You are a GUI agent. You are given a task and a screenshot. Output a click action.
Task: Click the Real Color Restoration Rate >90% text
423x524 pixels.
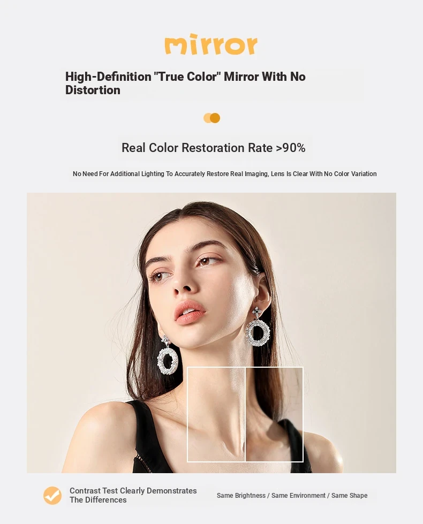tap(213, 148)
